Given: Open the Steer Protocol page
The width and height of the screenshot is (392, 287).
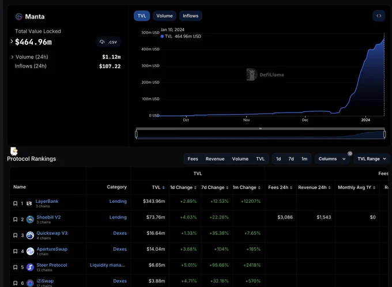Looking at the screenshot, I should (52, 265).
